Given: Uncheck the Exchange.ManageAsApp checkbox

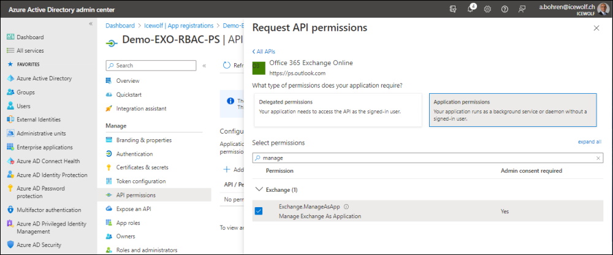Looking at the screenshot, I should point(259,211).
